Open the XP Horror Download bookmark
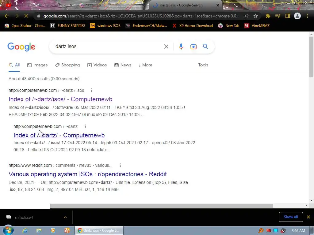Viewport: 314px width, 235px height. pyautogui.click(x=193, y=26)
